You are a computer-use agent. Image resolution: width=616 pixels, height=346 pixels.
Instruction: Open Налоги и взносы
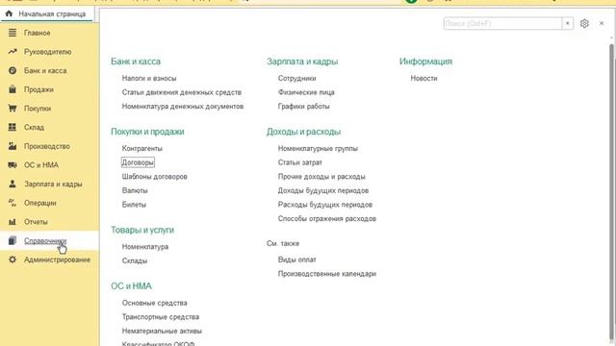coord(149,78)
